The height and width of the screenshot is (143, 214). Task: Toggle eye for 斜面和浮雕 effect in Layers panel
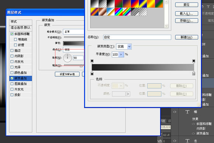pos(194,124)
